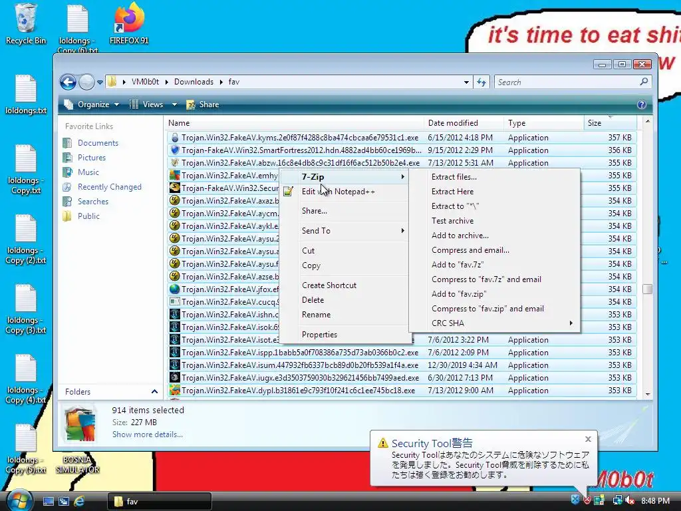Select loldongs - Copy (4).txt desktop icon

point(26,379)
